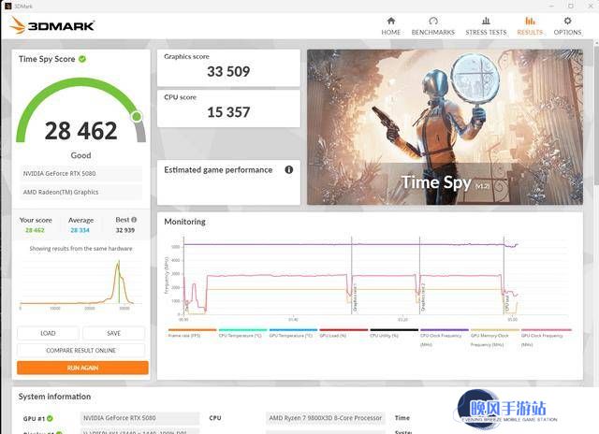Toggle the GPU Load (%) legend item

tap(343, 333)
